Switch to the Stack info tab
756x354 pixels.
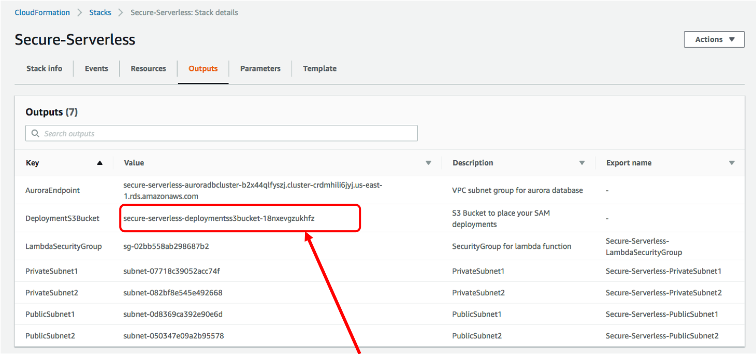pyautogui.click(x=45, y=68)
